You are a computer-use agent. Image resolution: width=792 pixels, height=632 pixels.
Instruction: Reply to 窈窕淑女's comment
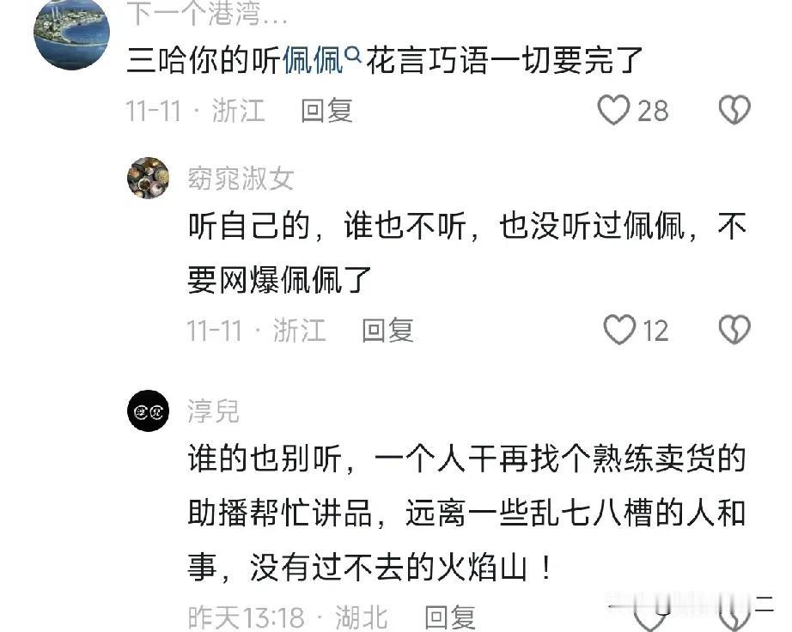click(387, 331)
